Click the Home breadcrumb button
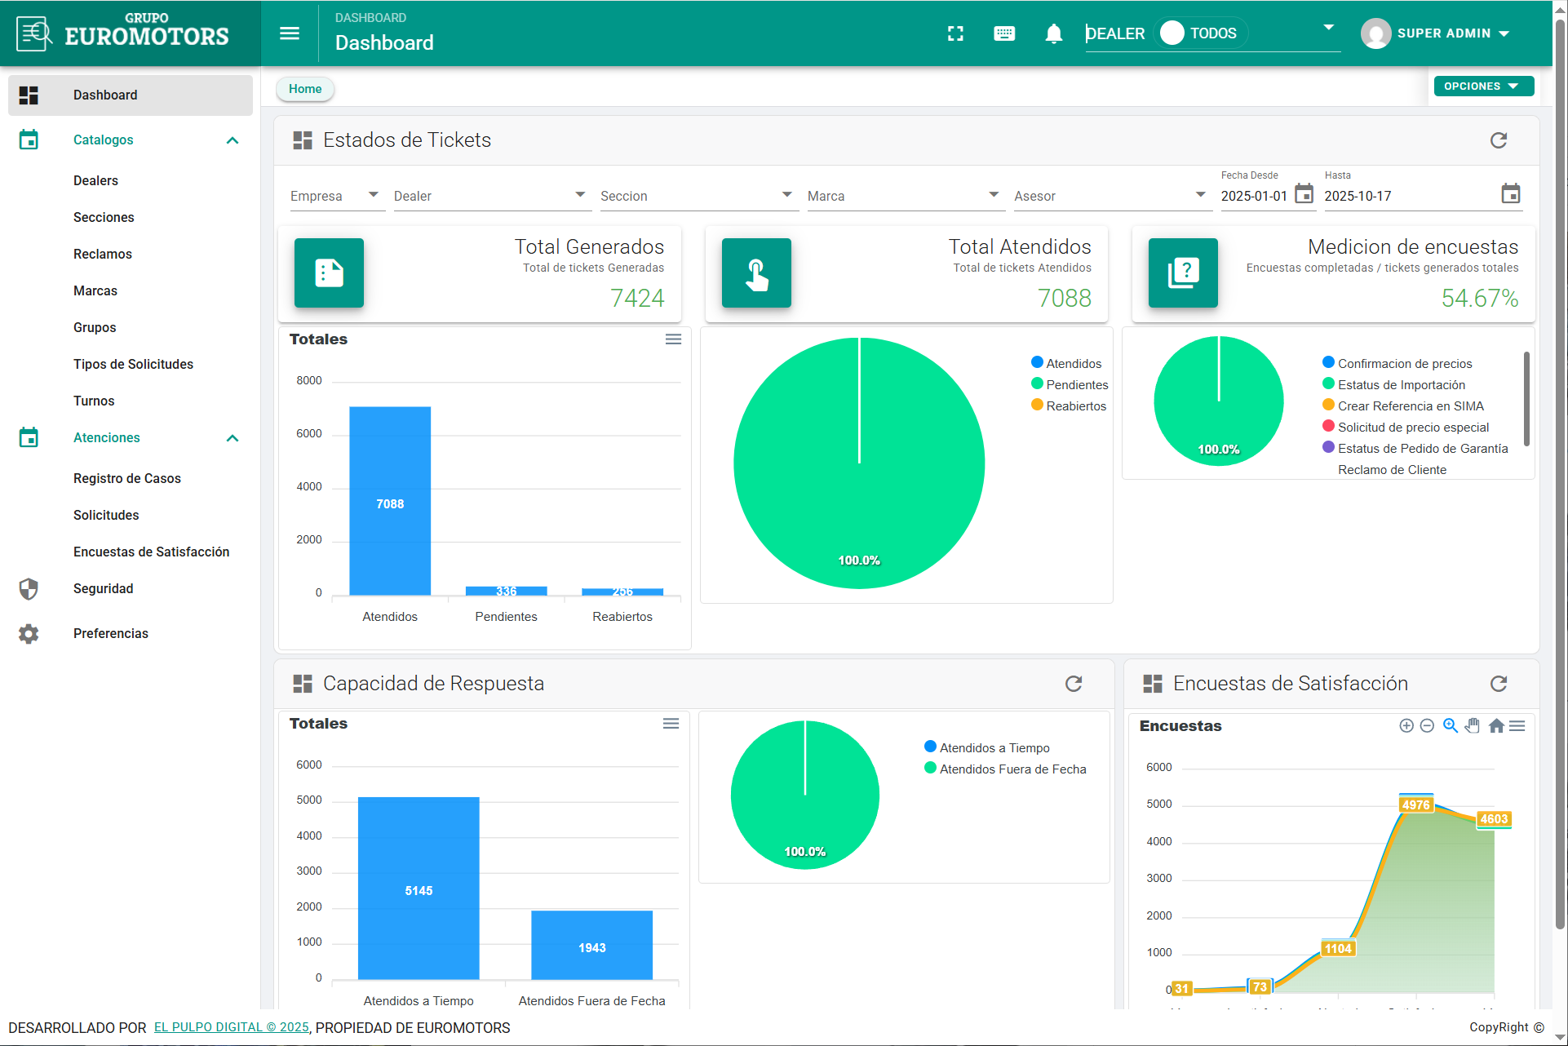The height and width of the screenshot is (1046, 1568). click(305, 89)
